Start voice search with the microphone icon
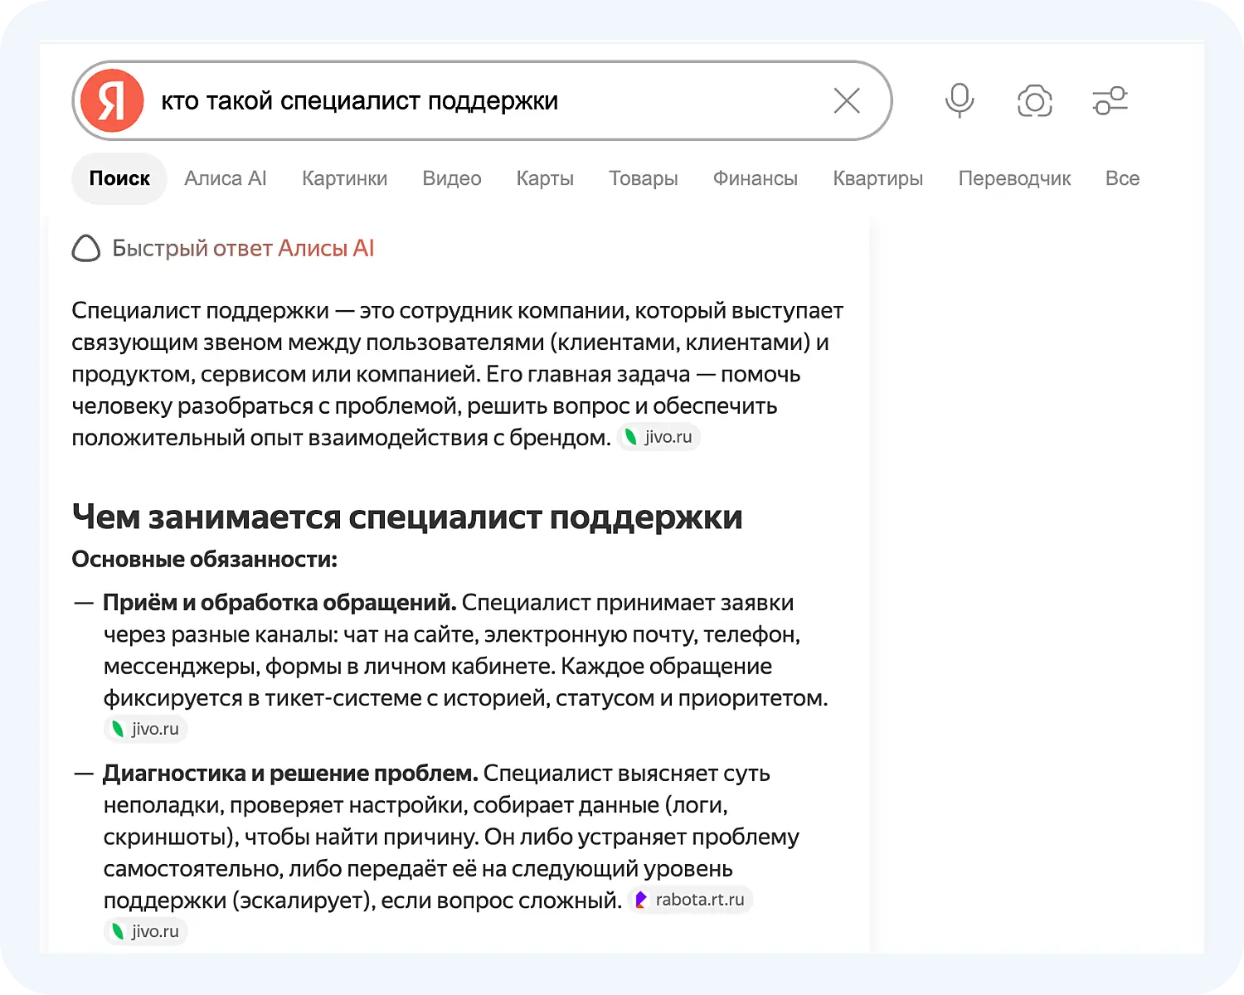The image size is (1244, 995). 960,100
